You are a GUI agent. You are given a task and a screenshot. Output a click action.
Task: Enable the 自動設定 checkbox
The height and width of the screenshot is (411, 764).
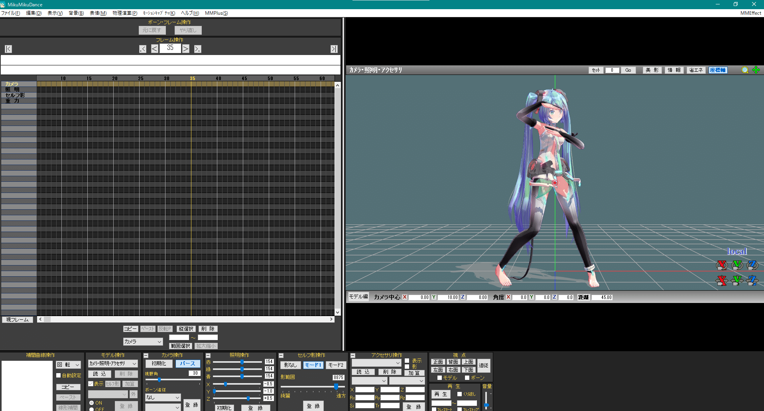coord(59,376)
